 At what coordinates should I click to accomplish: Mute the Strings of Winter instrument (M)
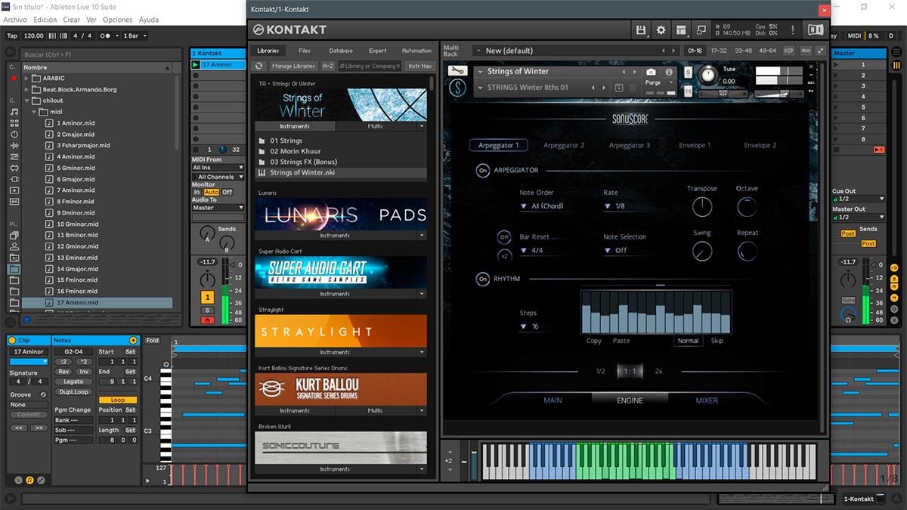click(689, 91)
